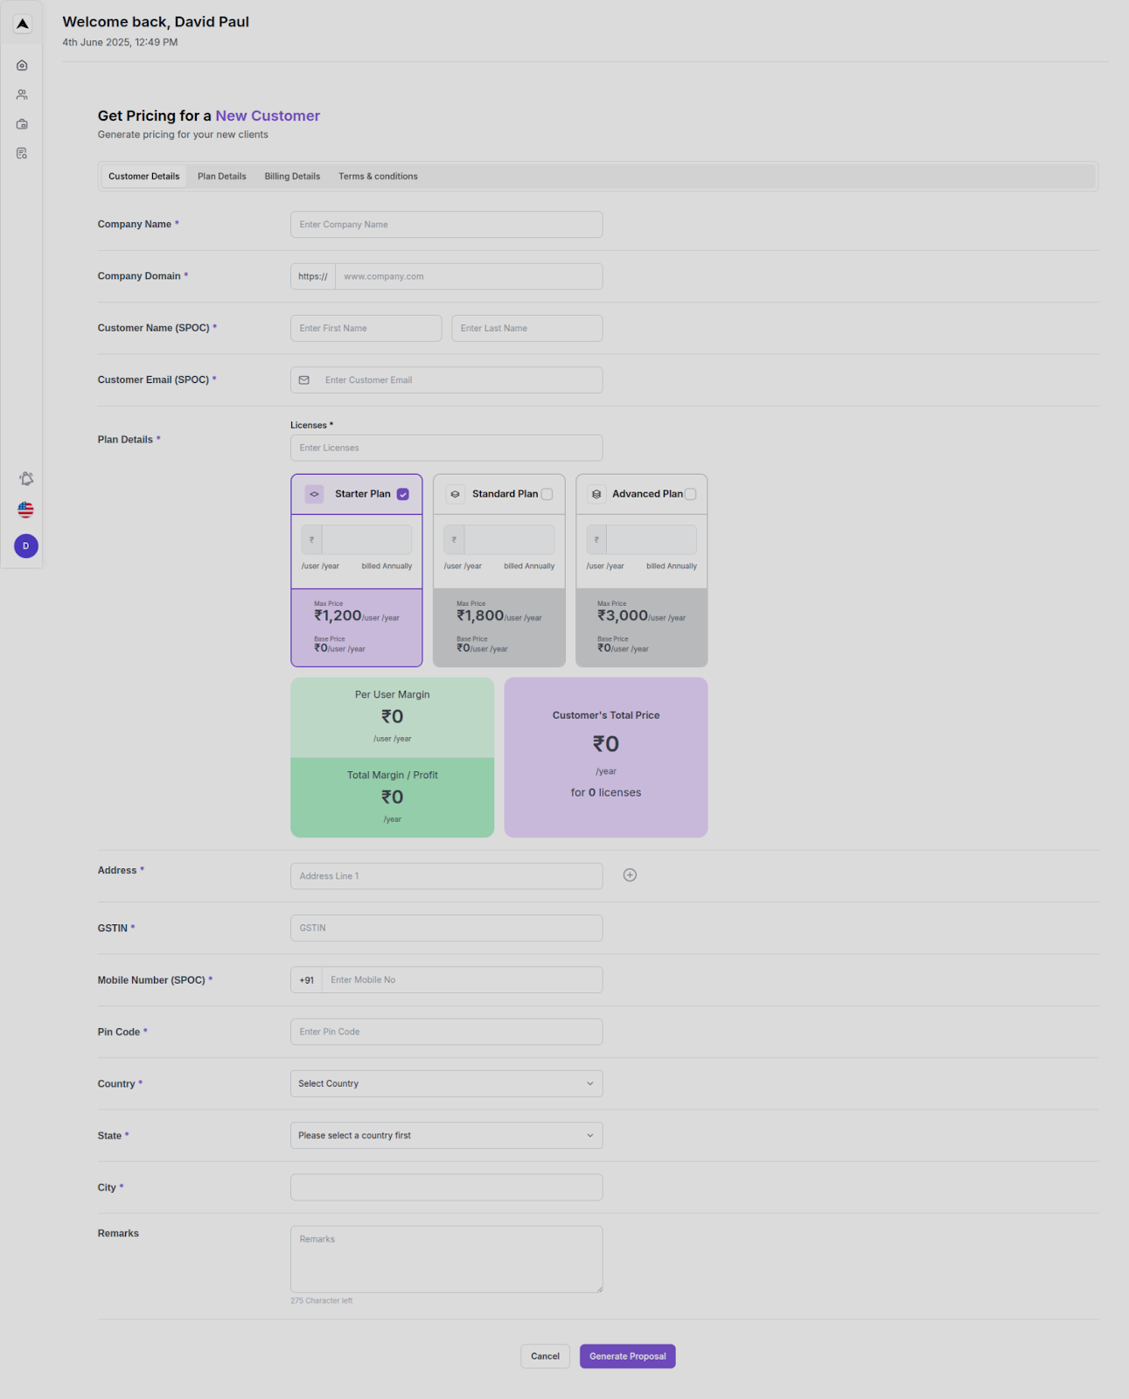Focus the company domain input field
Viewport: 1129px width, 1399px height.
[469, 276]
